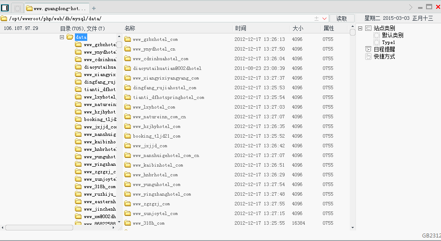Toggle the sidebar panel icon at top left

click(x=5, y=8)
